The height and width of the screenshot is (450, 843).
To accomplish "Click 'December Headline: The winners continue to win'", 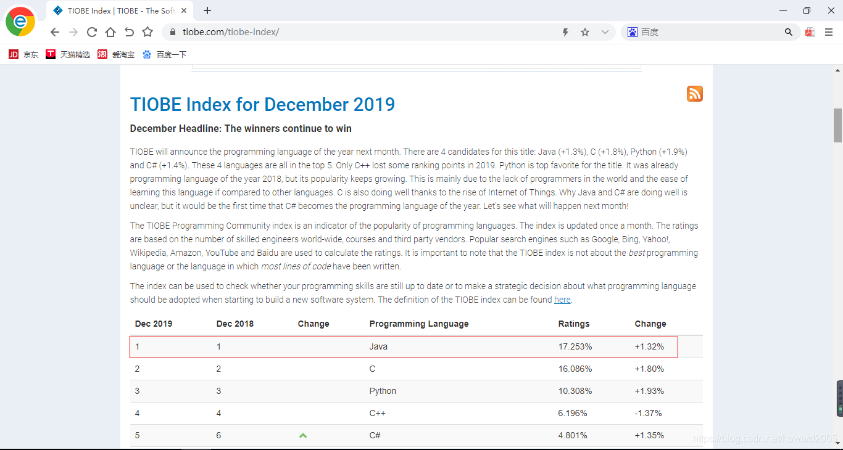I will [241, 128].
